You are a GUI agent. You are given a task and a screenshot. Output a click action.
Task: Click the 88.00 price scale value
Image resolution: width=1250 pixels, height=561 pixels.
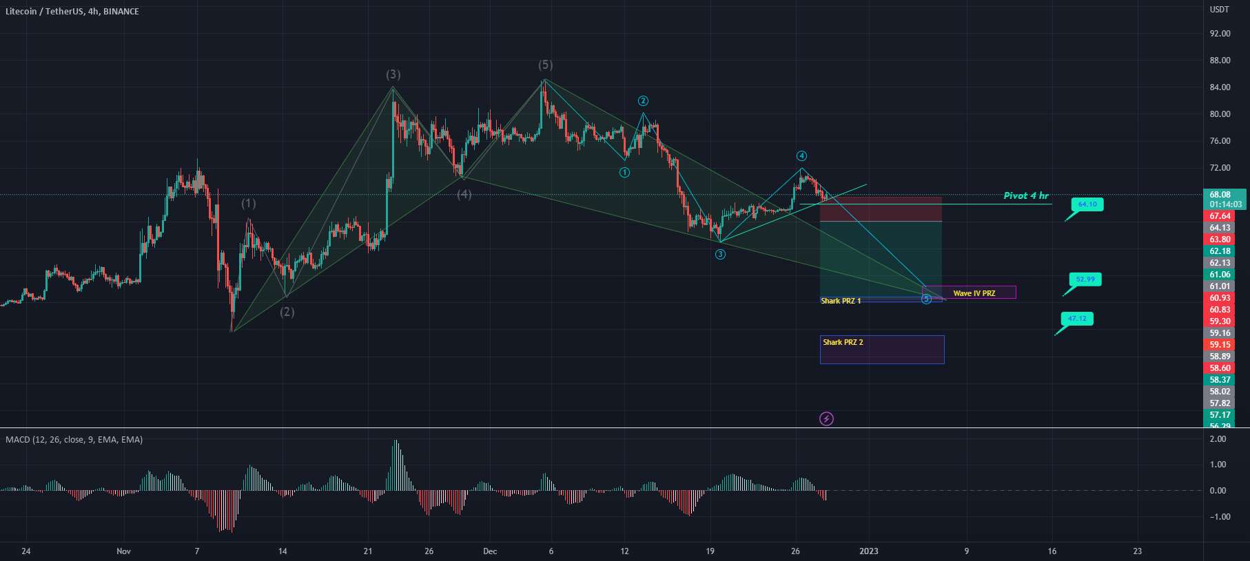coord(1220,61)
